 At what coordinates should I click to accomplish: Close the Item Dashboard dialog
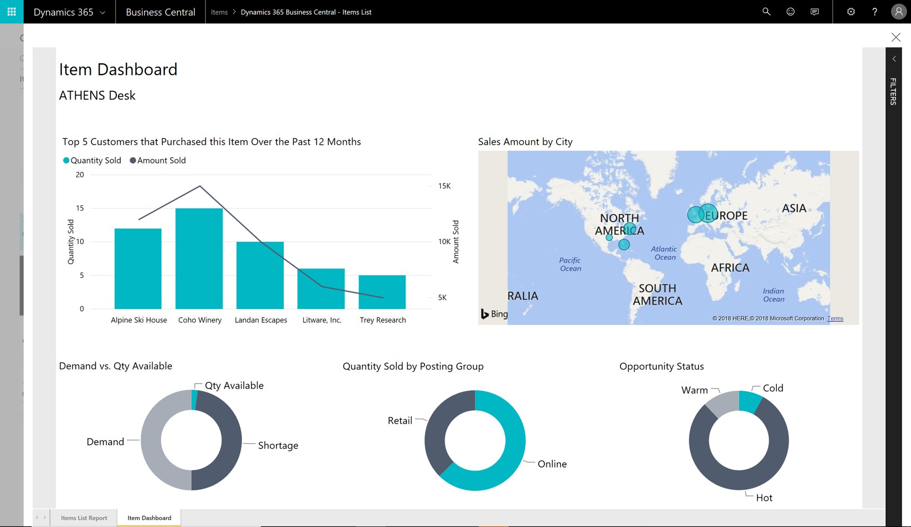click(x=895, y=37)
